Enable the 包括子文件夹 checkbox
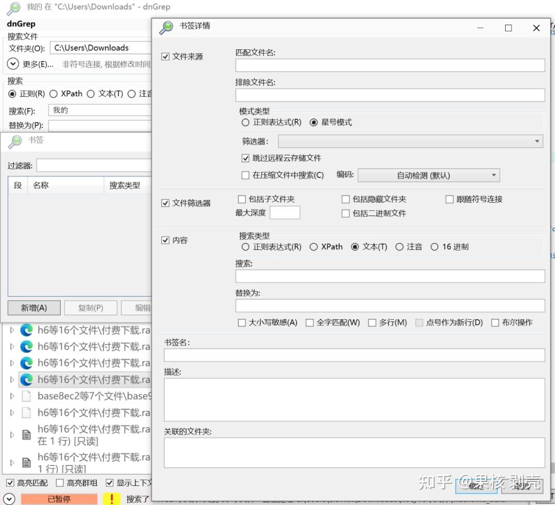Image resolution: width=555 pixels, height=505 pixels. click(242, 200)
